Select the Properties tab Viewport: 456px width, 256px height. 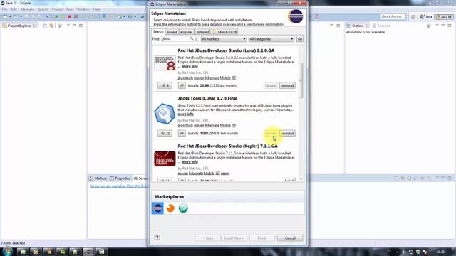click(120, 178)
